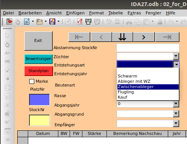Select Zwischenableger in the list
Viewport: 187px width, 144px height.
pos(148,87)
